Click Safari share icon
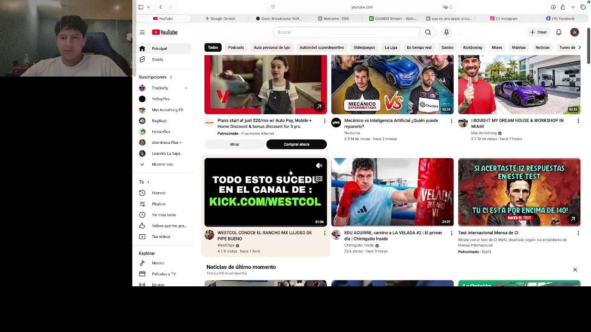 click(x=563, y=7)
